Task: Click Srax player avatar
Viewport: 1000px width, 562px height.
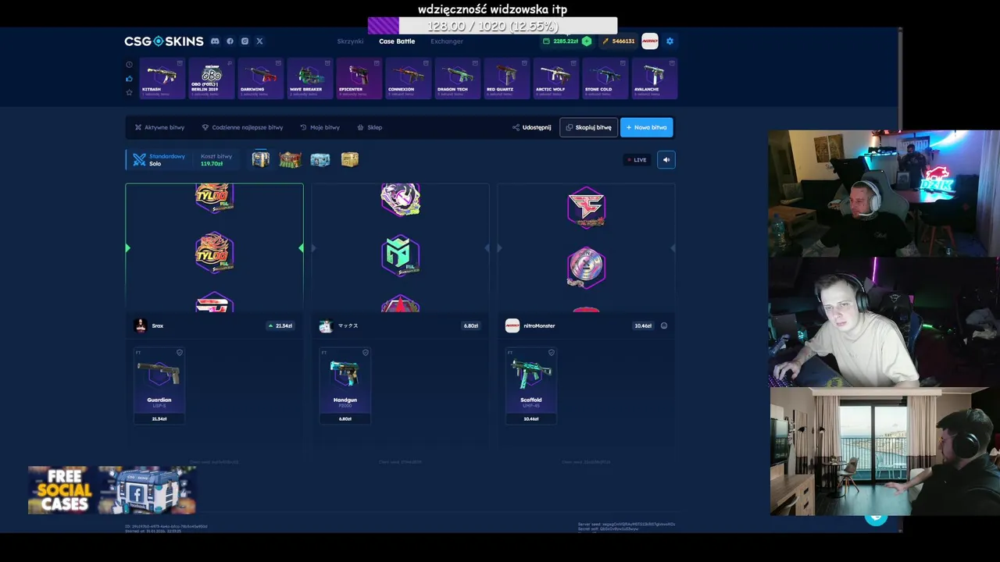Action: (x=141, y=325)
